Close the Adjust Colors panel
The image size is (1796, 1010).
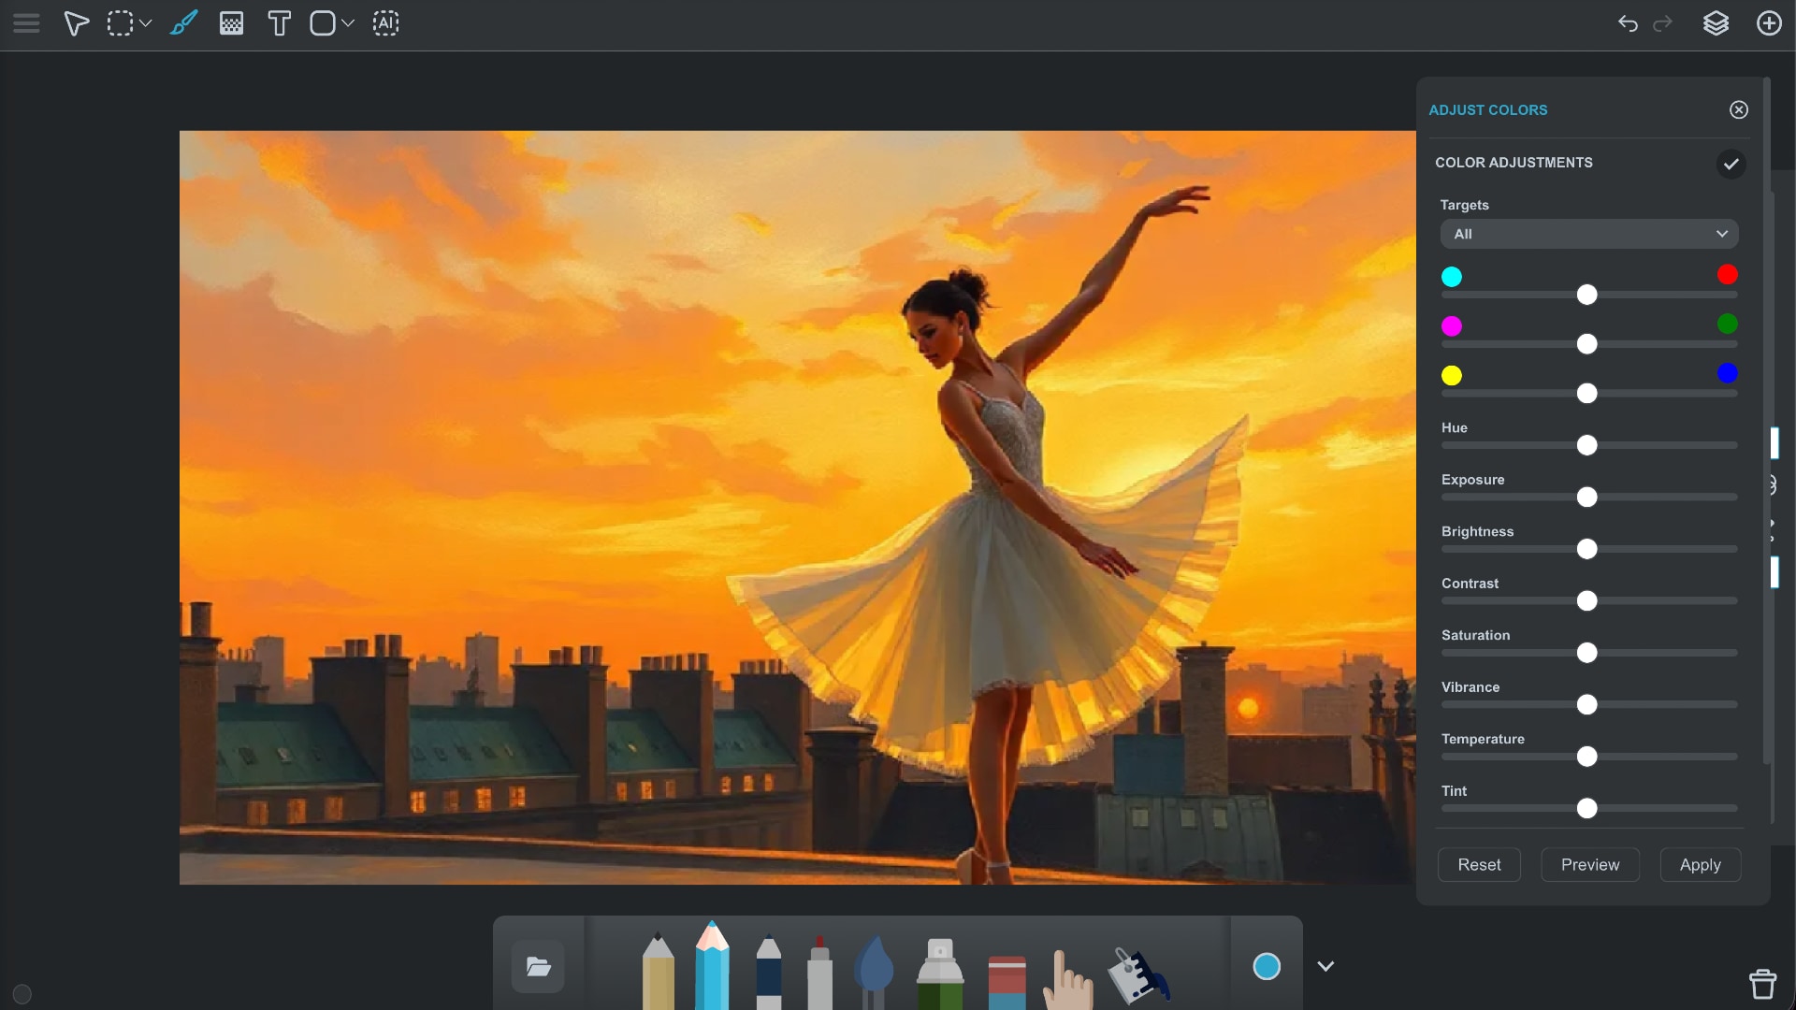click(1739, 110)
